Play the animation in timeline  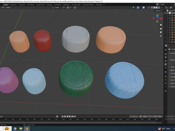70,116
